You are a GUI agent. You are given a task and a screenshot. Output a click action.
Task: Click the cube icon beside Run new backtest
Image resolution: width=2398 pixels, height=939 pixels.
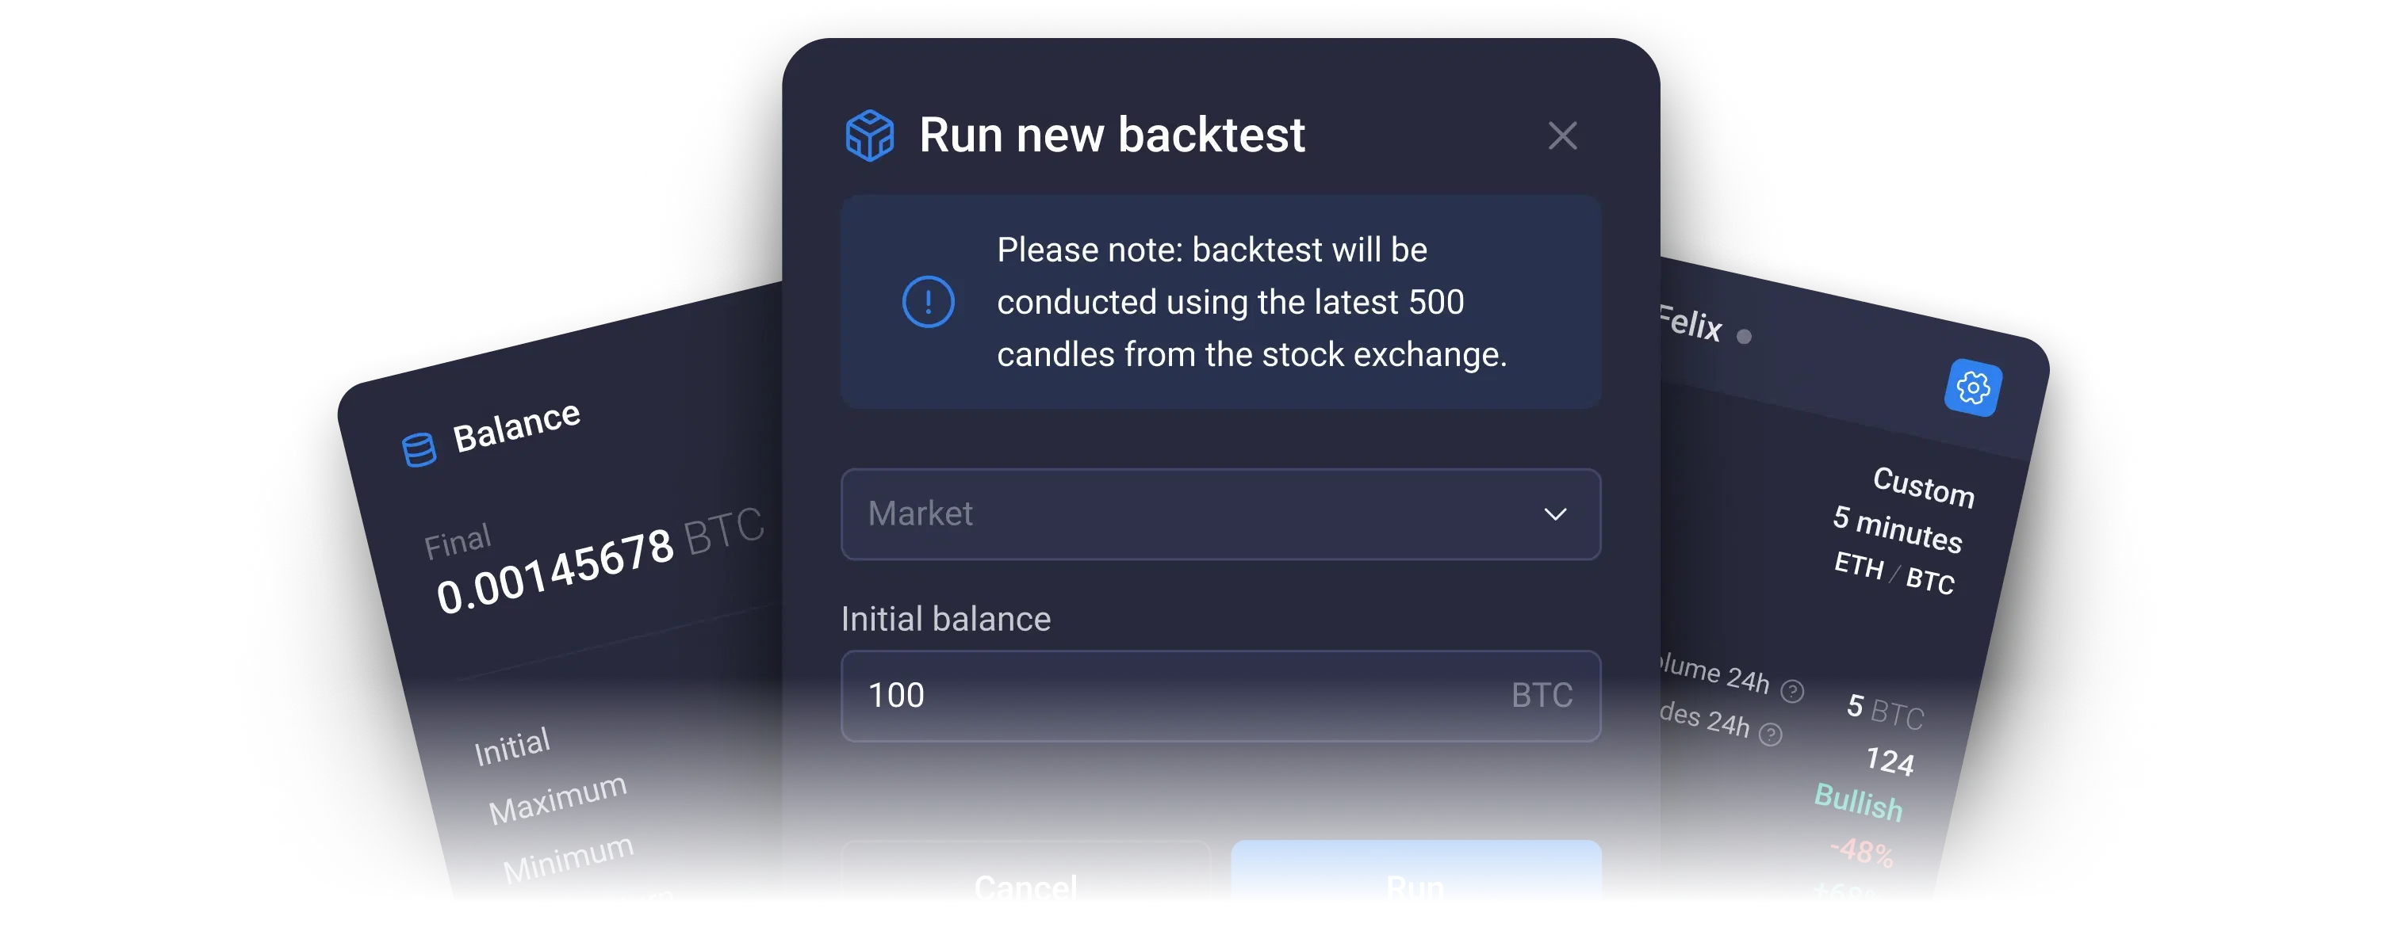coord(869,136)
